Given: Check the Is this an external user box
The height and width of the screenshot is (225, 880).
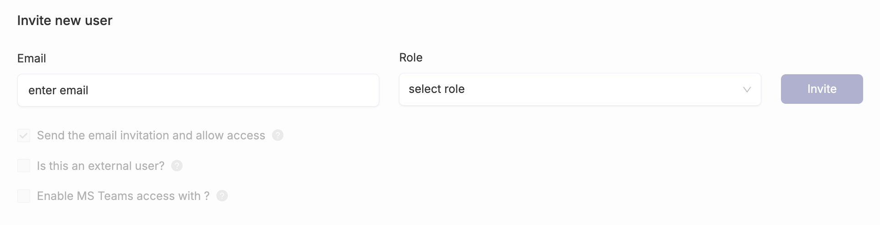Looking at the screenshot, I should click(24, 166).
